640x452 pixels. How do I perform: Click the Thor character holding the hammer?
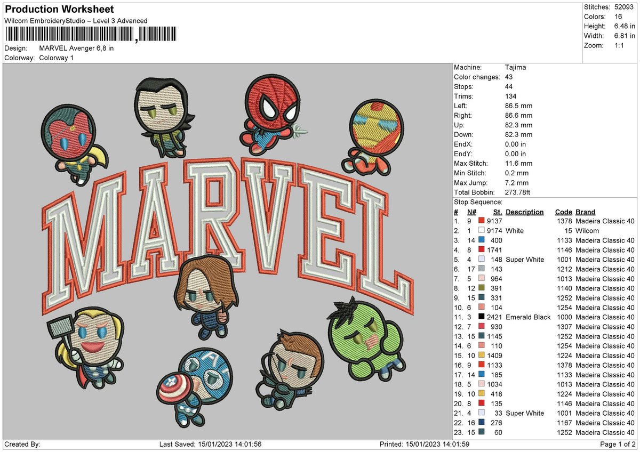click(x=86, y=349)
